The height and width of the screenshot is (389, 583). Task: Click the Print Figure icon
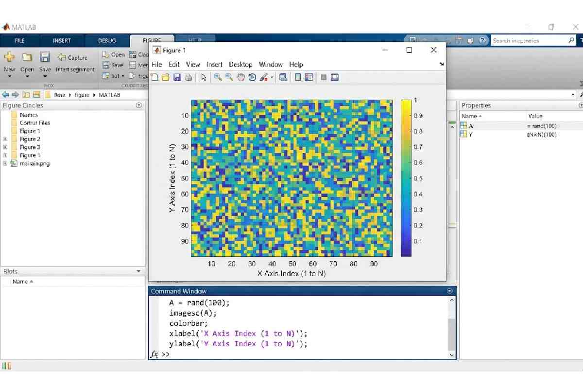coord(189,77)
